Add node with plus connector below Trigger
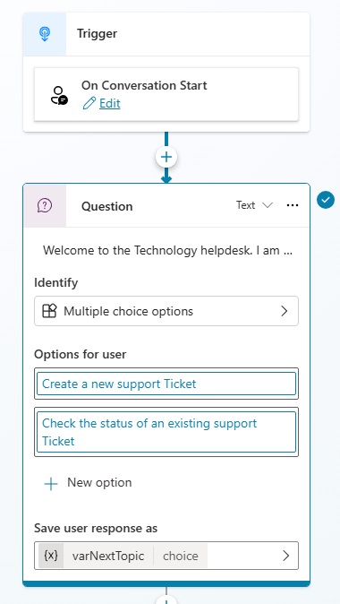Screen dimensions: 340x604 pyautogui.click(x=166, y=157)
